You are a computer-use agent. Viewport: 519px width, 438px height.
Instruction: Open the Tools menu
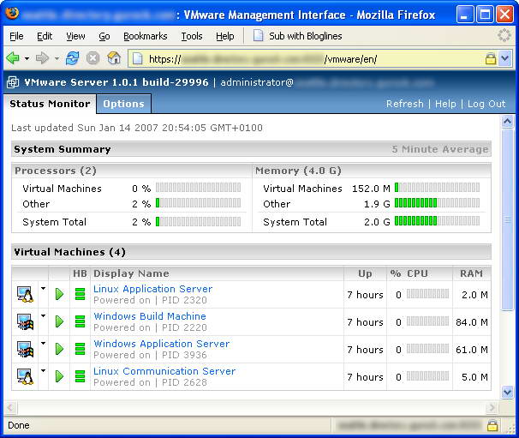pyautogui.click(x=192, y=36)
